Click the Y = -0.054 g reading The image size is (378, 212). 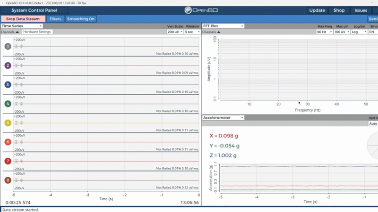[x=224, y=146]
